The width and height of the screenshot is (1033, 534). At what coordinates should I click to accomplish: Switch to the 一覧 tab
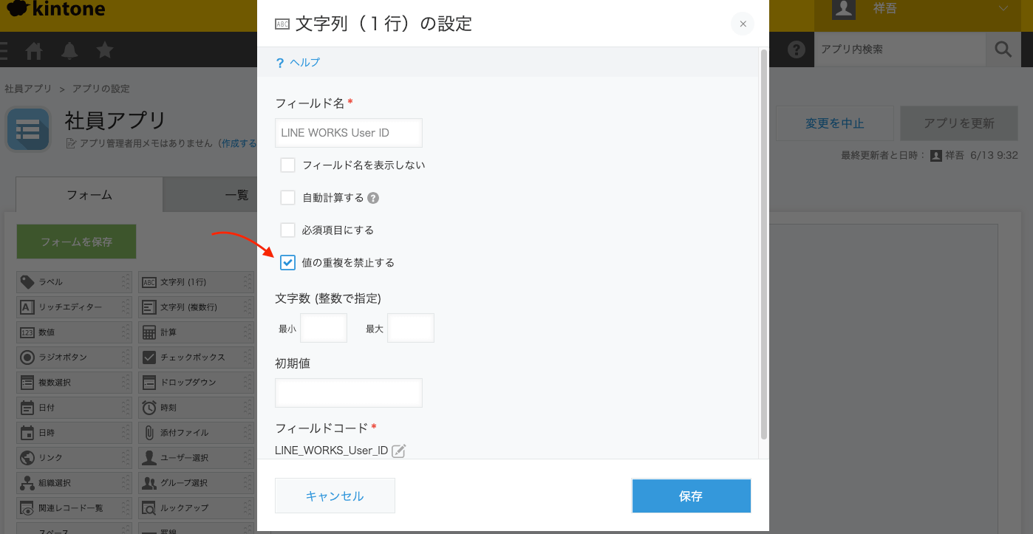pyautogui.click(x=236, y=195)
